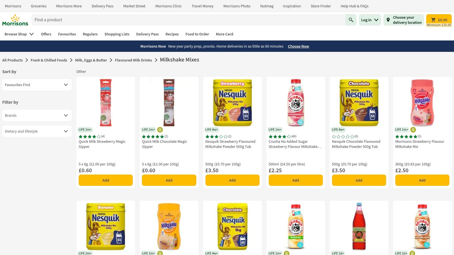The width and height of the screenshot is (454, 255).
Task: Click the Morrisons logo
Action: [15, 20]
